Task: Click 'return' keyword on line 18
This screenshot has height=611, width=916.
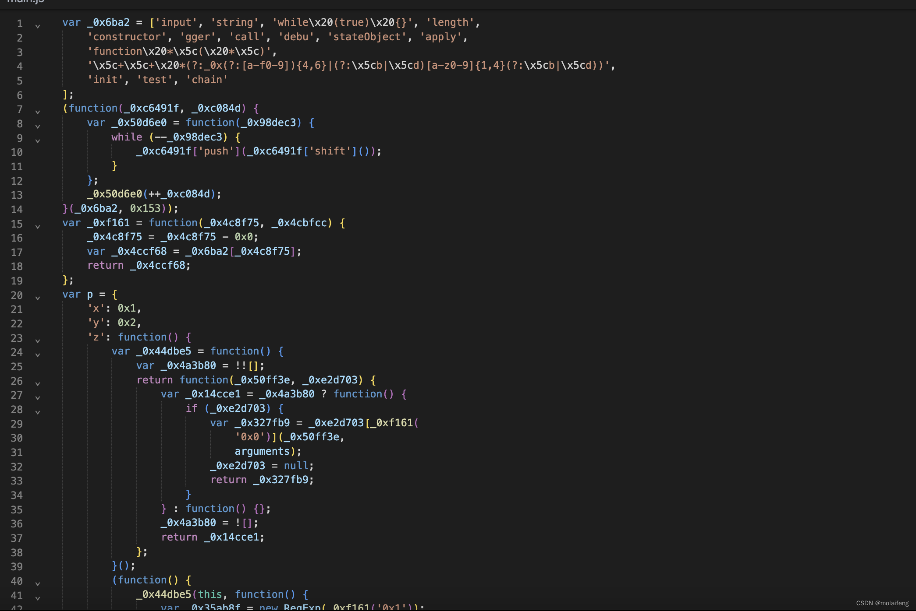Action: [x=105, y=265]
